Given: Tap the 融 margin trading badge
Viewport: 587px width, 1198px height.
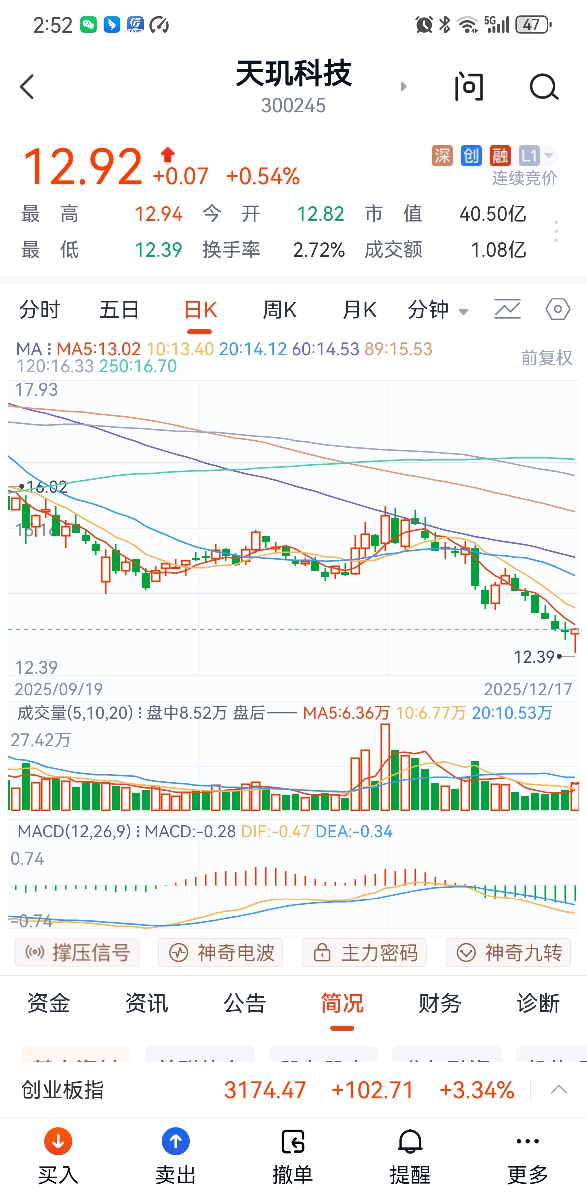Looking at the screenshot, I should [x=500, y=156].
